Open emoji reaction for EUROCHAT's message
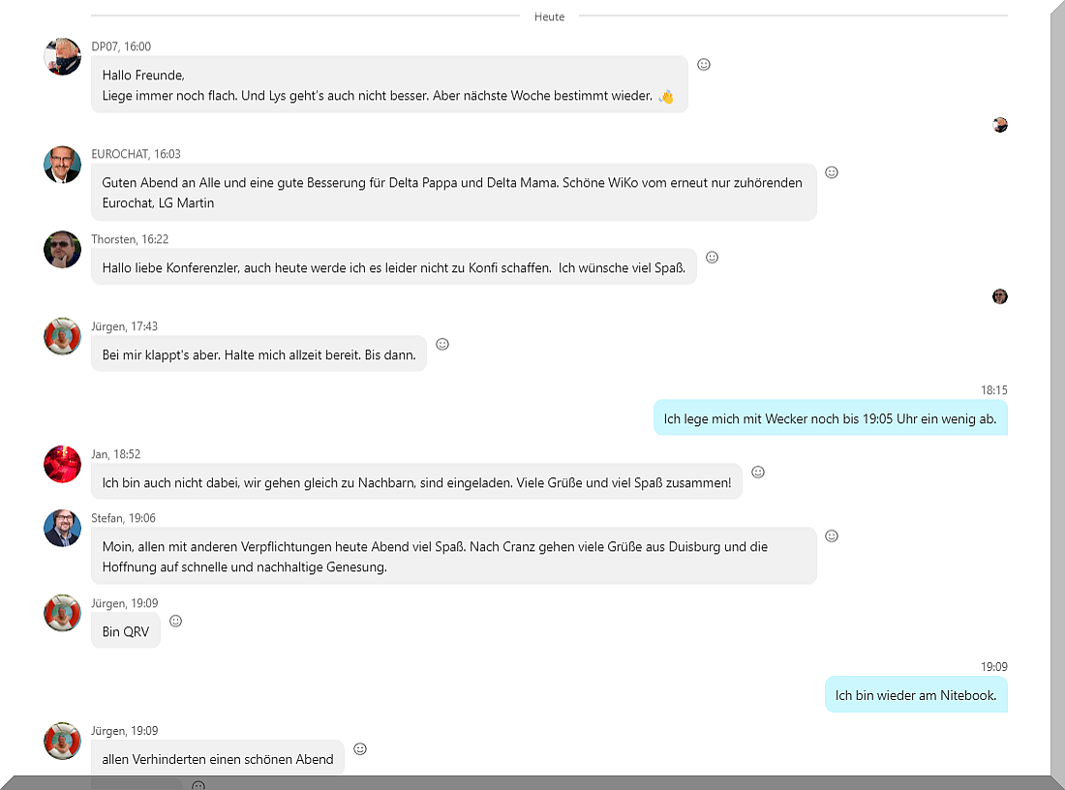This screenshot has width=1065, height=790. (832, 172)
